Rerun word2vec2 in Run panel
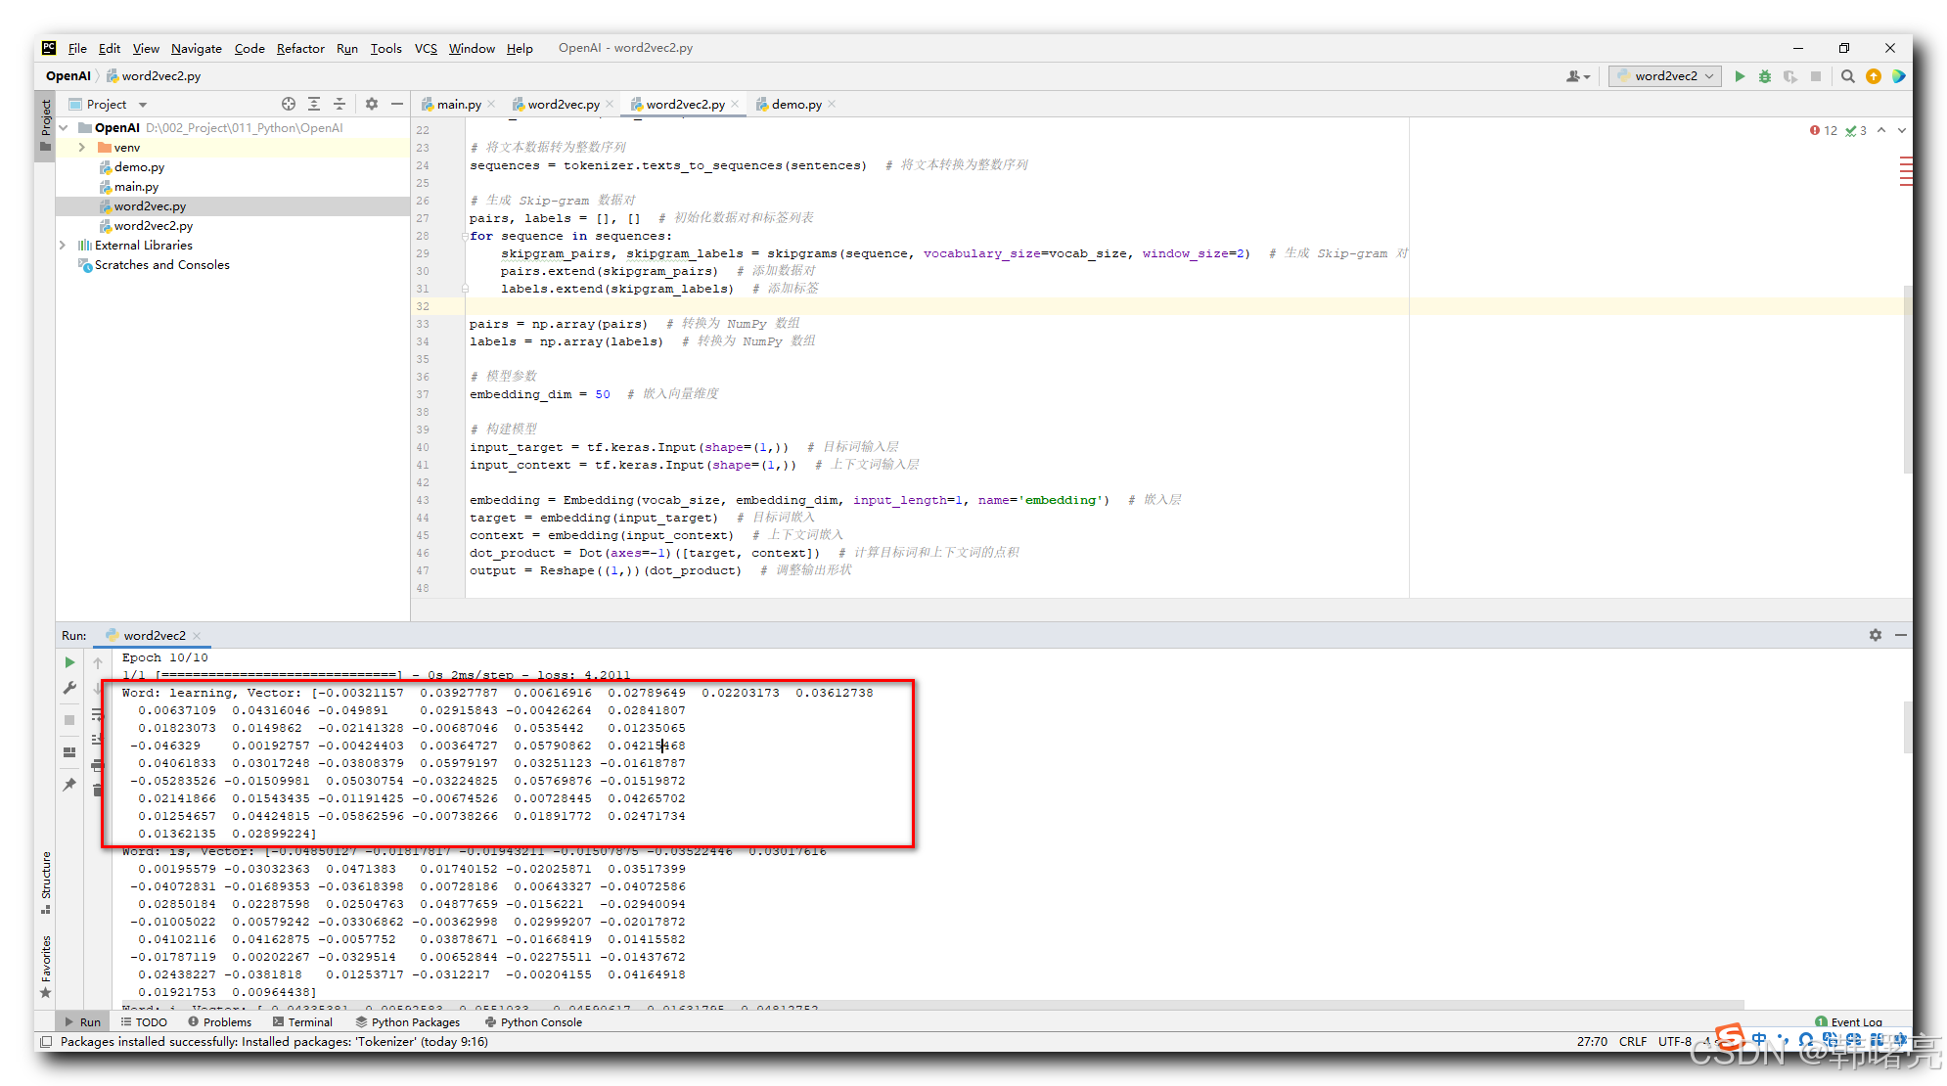 click(x=69, y=662)
